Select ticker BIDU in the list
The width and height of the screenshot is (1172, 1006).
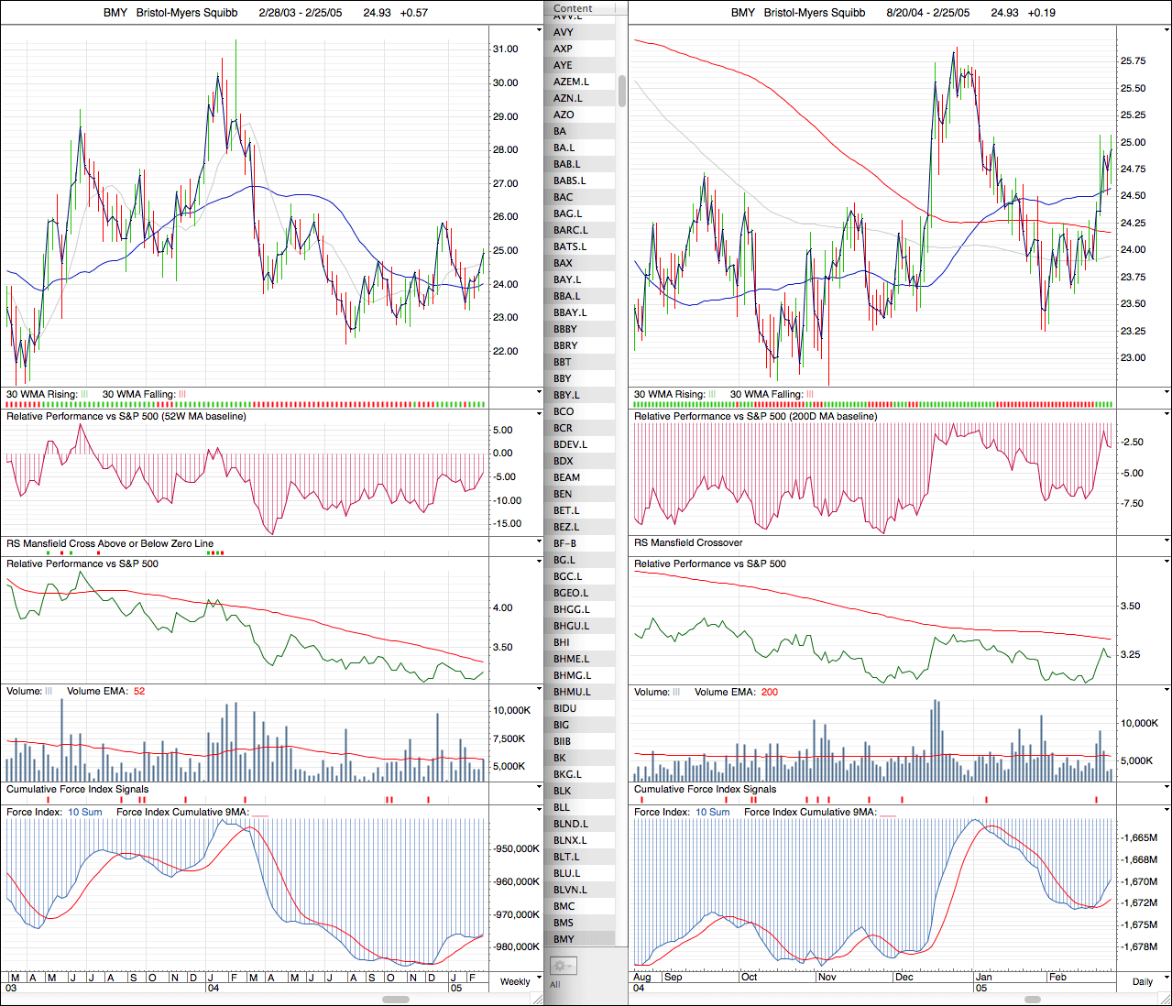580,708
